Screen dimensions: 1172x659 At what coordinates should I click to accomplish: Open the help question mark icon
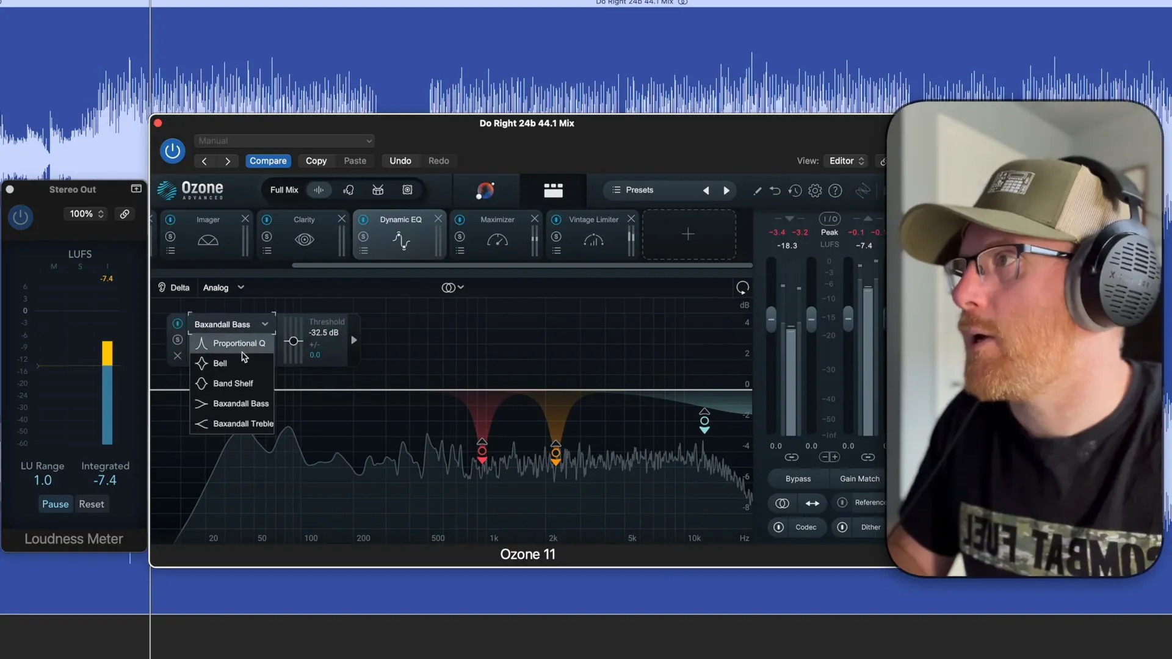point(835,191)
